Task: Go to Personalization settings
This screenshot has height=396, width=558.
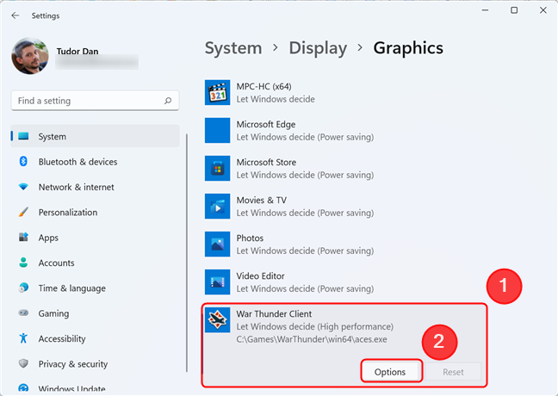Action: pyautogui.click(x=95, y=212)
